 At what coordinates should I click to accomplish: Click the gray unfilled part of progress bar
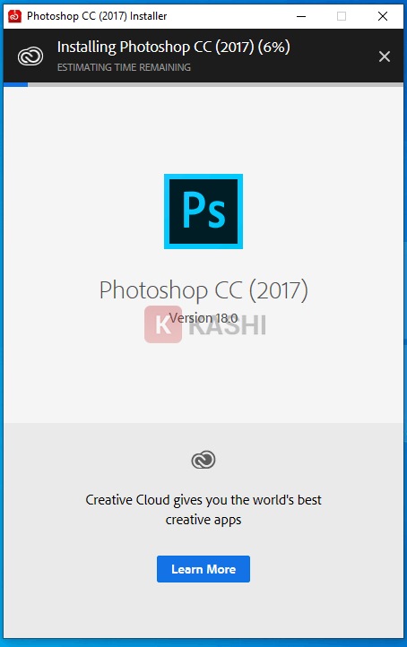point(215,84)
